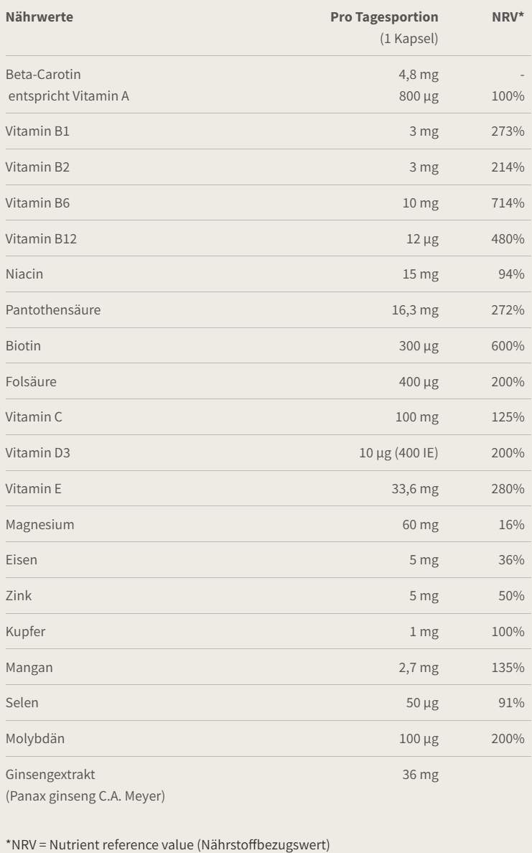
Task: Click the Kupfer 100% value
Action: tap(508, 632)
